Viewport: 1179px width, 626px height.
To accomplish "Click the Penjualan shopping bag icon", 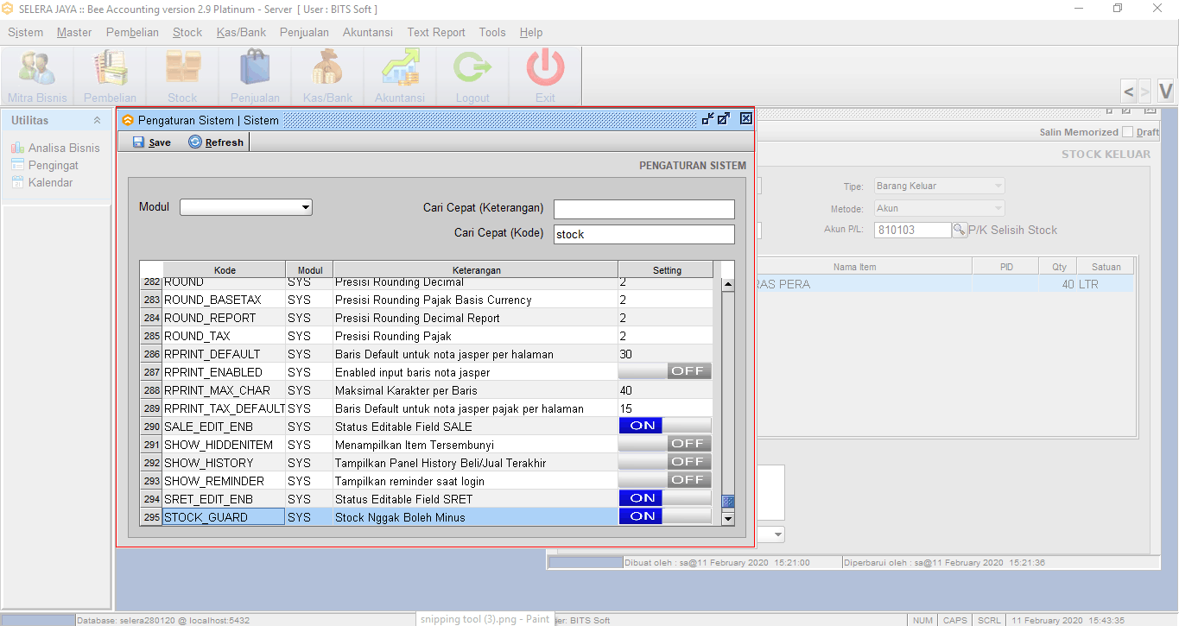I will coord(255,69).
